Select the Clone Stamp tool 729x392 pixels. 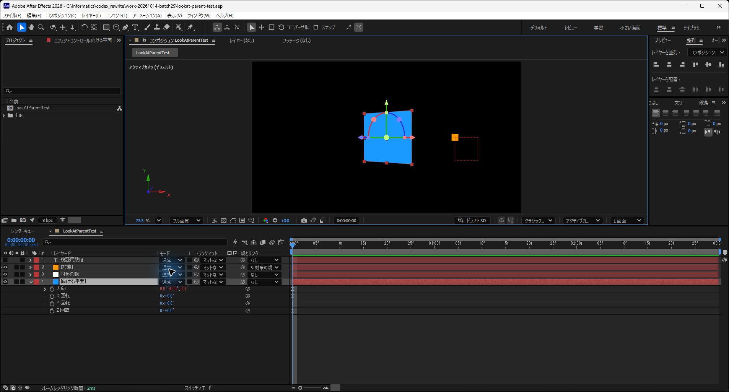[x=157, y=27]
